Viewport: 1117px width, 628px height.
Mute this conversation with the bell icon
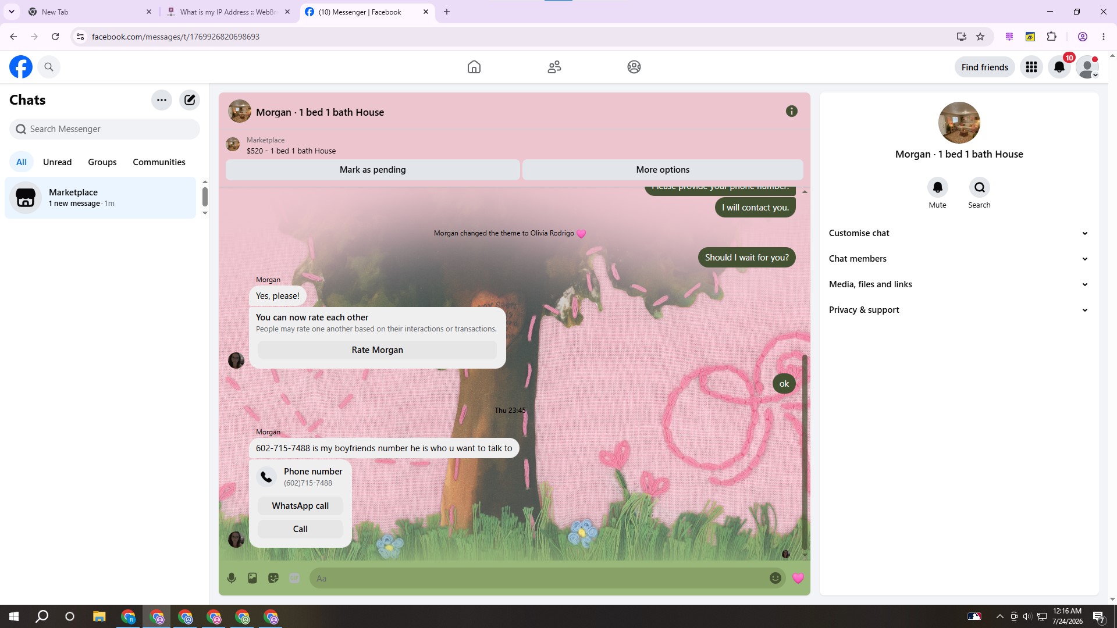[x=938, y=187]
